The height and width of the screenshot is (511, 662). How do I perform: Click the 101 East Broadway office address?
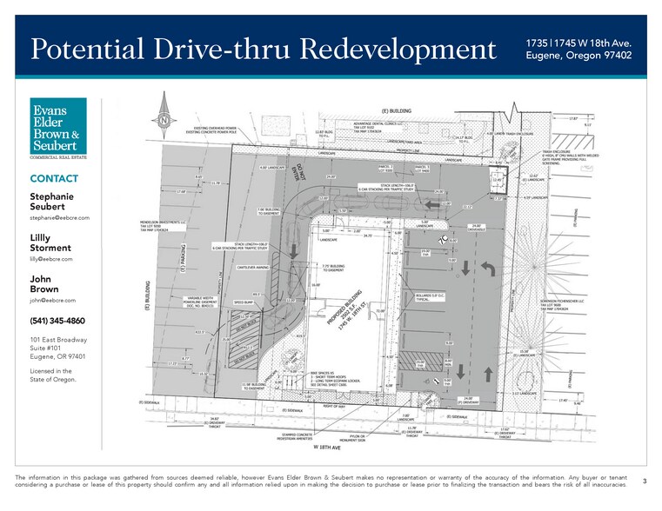tap(58, 340)
